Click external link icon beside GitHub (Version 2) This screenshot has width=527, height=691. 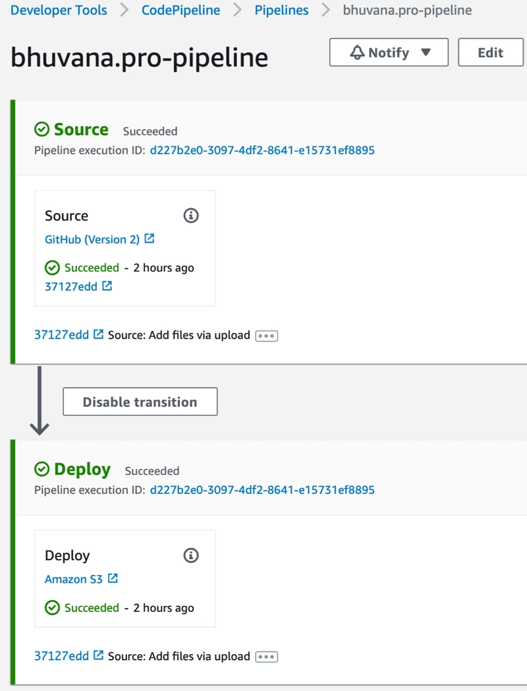(150, 239)
